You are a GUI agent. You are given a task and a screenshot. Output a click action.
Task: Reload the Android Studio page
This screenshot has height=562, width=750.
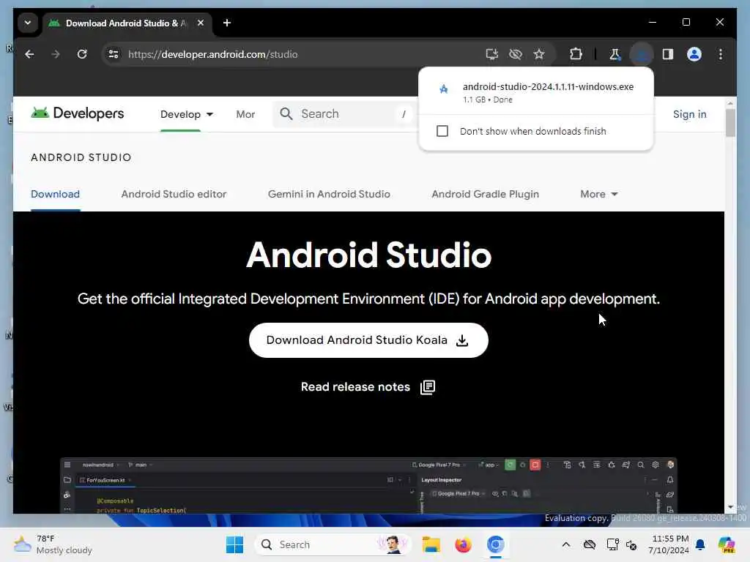pyautogui.click(x=82, y=54)
